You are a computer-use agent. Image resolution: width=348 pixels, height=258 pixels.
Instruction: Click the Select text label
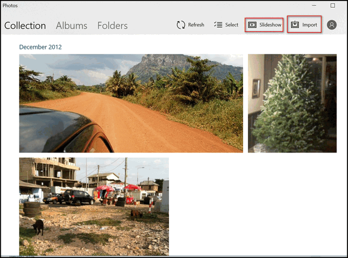(x=232, y=25)
